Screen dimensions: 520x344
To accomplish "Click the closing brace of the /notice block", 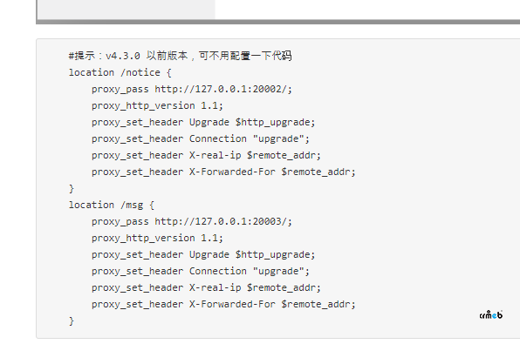I will pyautogui.click(x=72, y=188).
